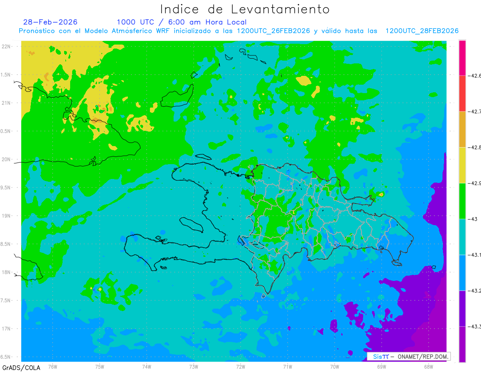Screen dimensions: 481x372
Task: Pick the purple swatch at the colorbar bottom
Action: pyautogui.click(x=462, y=344)
